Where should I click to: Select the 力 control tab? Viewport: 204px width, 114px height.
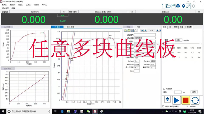click(x=170, y=27)
